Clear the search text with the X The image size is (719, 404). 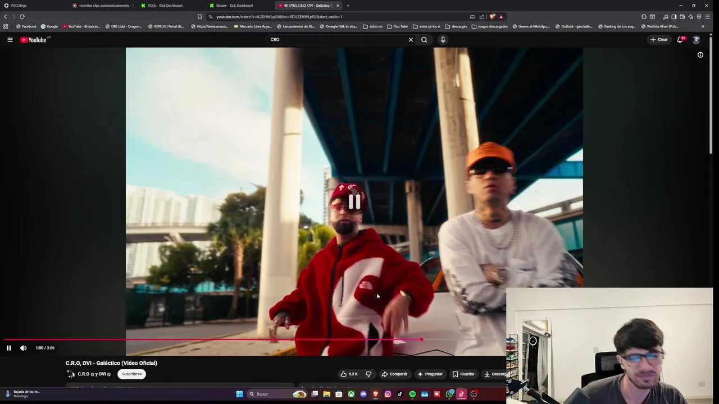411,40
